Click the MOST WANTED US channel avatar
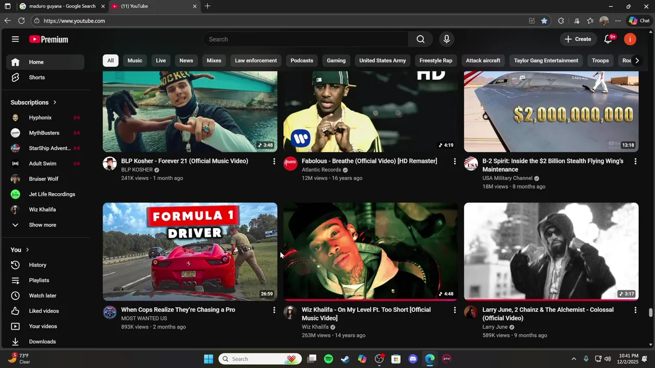Viewport: 655px width, 368px height. coord(110,312)
